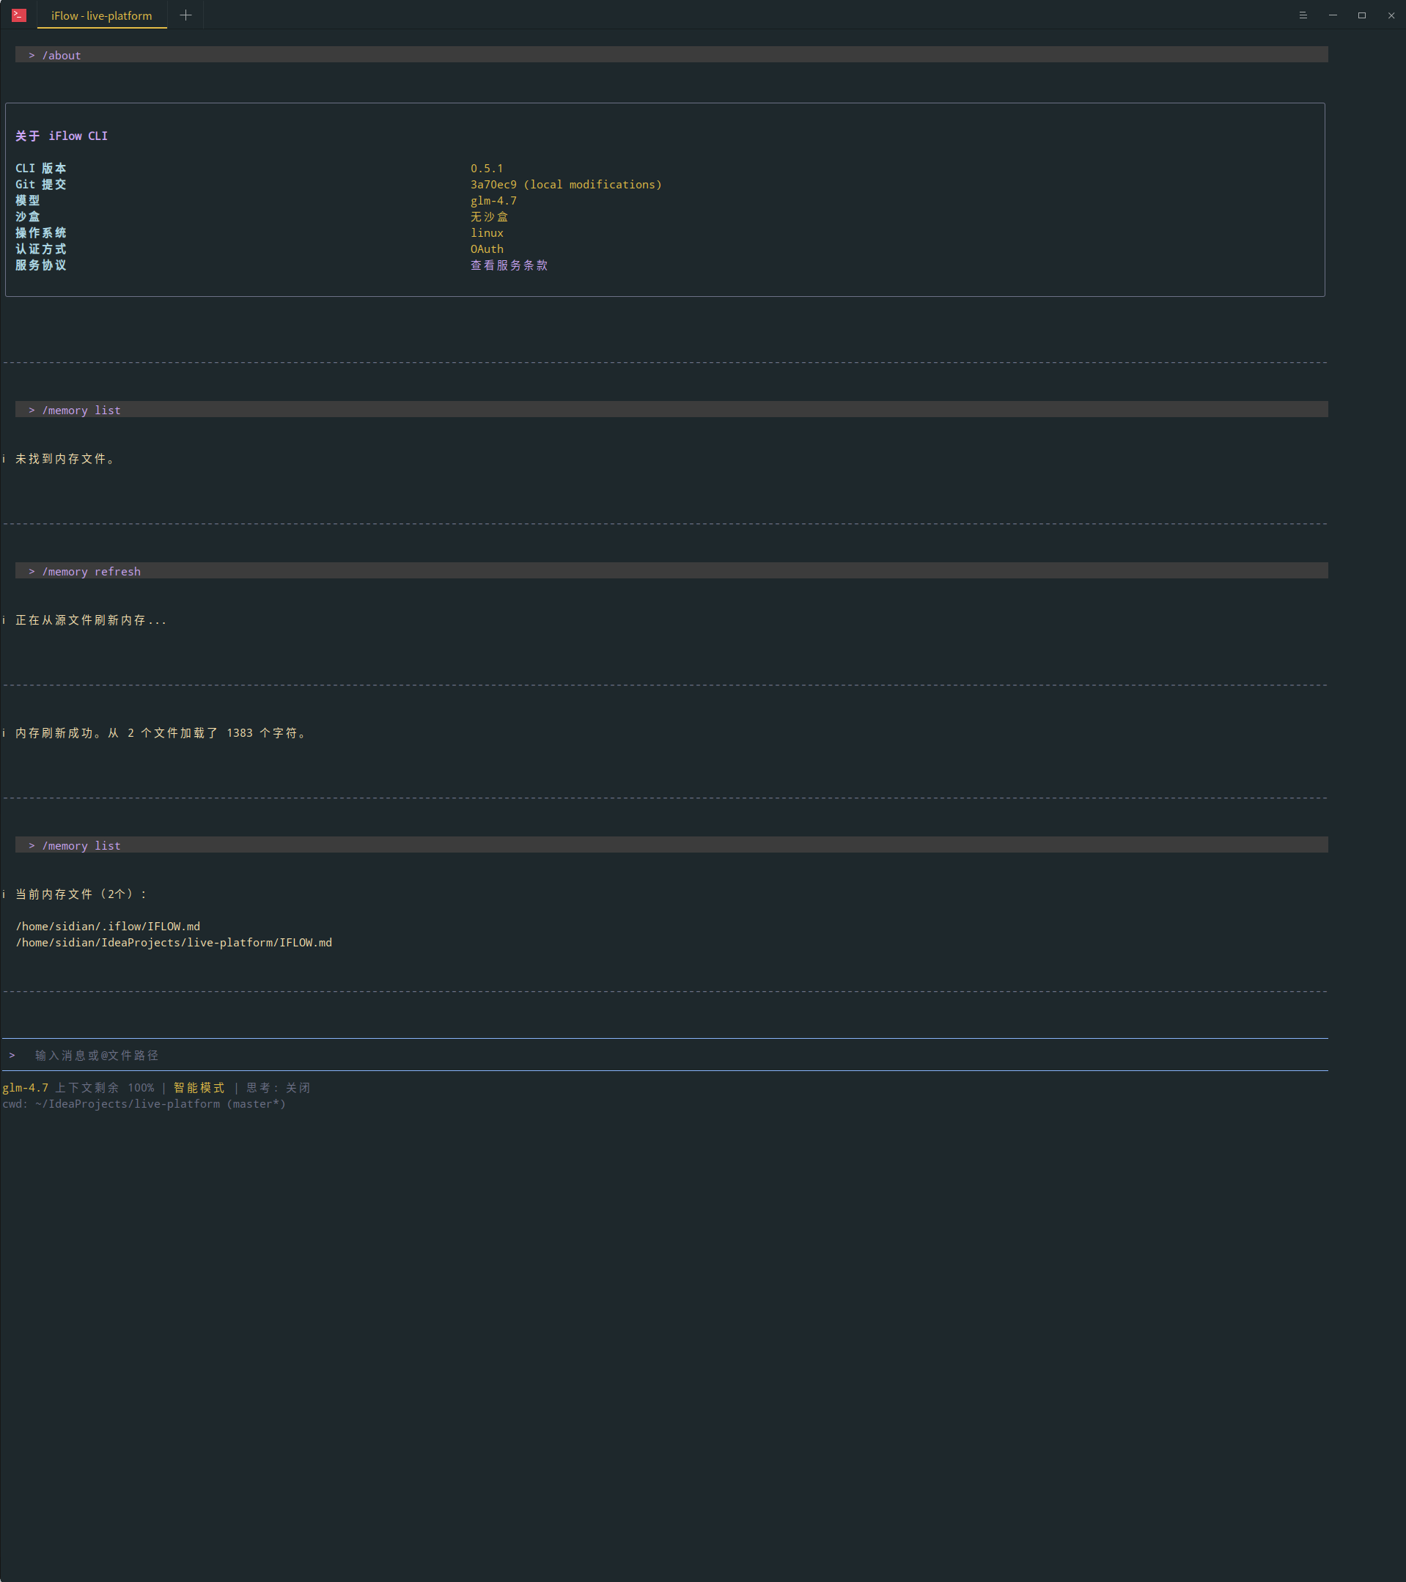
Task: Maximize the terminal window
Action: (x=1362, y=15)
